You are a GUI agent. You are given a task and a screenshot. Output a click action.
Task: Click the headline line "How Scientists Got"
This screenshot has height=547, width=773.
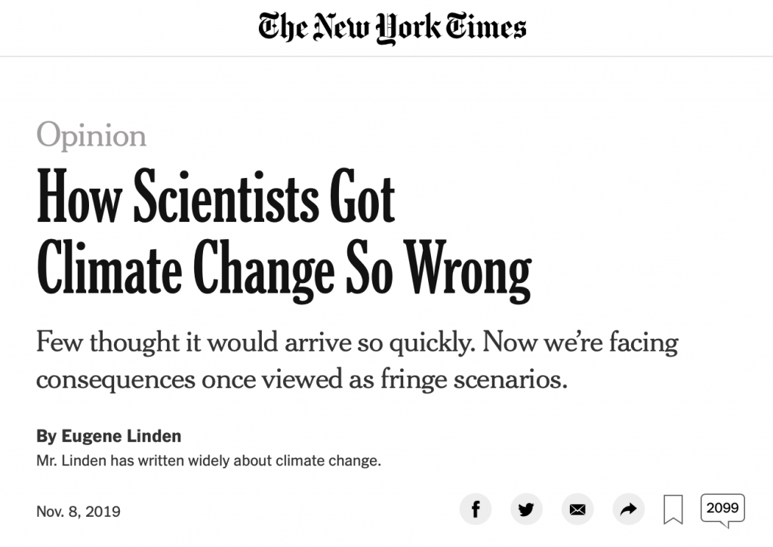pyautogui.click(x=216, y=195)
